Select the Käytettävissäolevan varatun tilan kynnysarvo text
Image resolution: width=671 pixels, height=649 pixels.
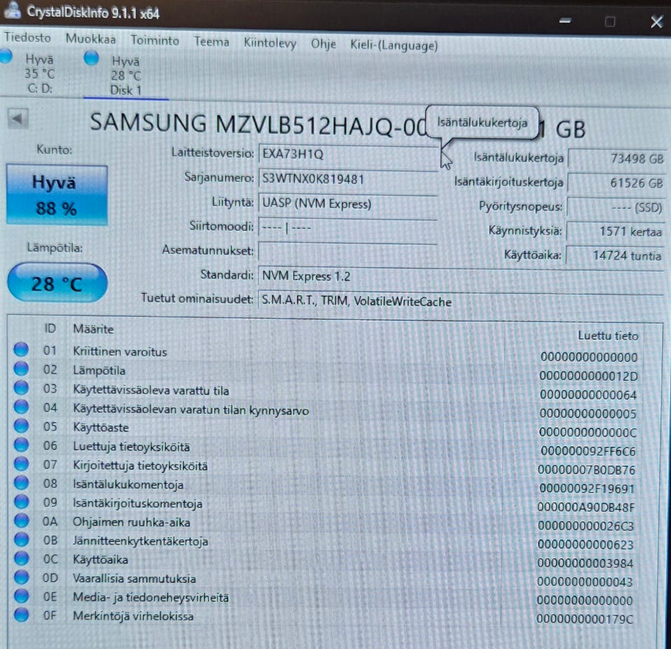tap(191, 410)
